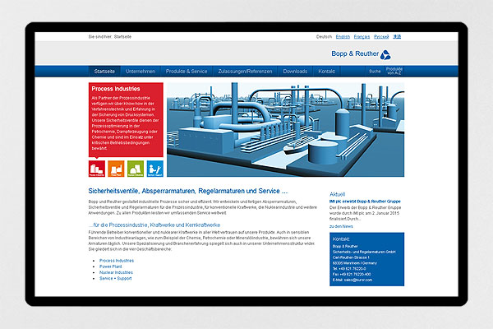Switch language to Русский
Screen dimensions: 493x329
(x=383, y=37)
